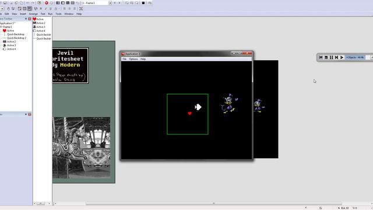
Task: Go to next frame arrow
Action: (119, 3)
